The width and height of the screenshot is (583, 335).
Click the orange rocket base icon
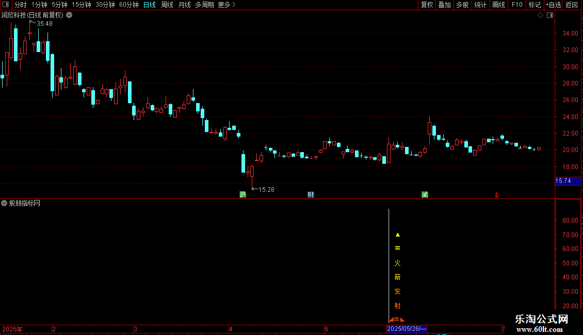[x=397, y=319]
